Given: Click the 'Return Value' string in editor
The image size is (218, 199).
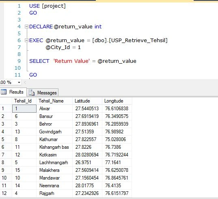Looking at the screenshot, I should coord(71,61).
